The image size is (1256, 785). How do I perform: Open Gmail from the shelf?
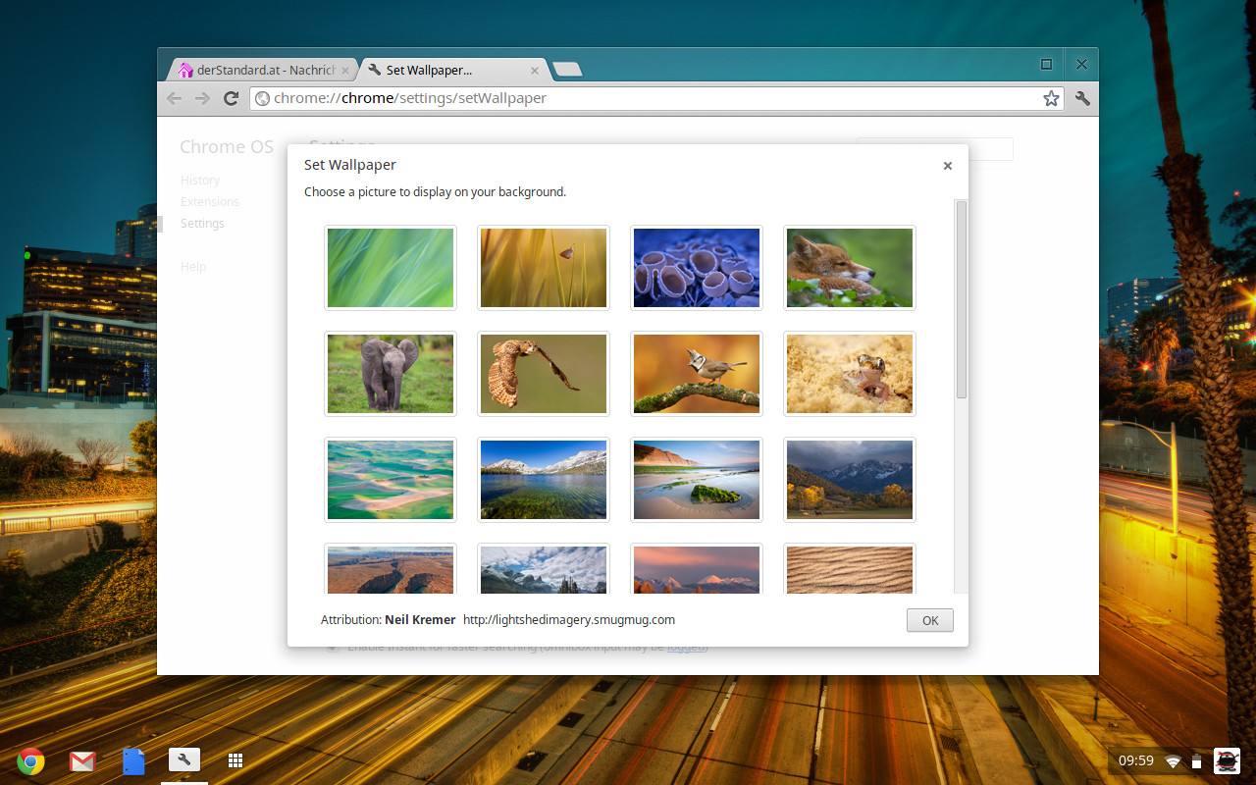[x=81, y=760]
